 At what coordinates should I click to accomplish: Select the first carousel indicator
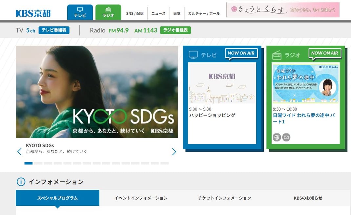tap(29, 163)
